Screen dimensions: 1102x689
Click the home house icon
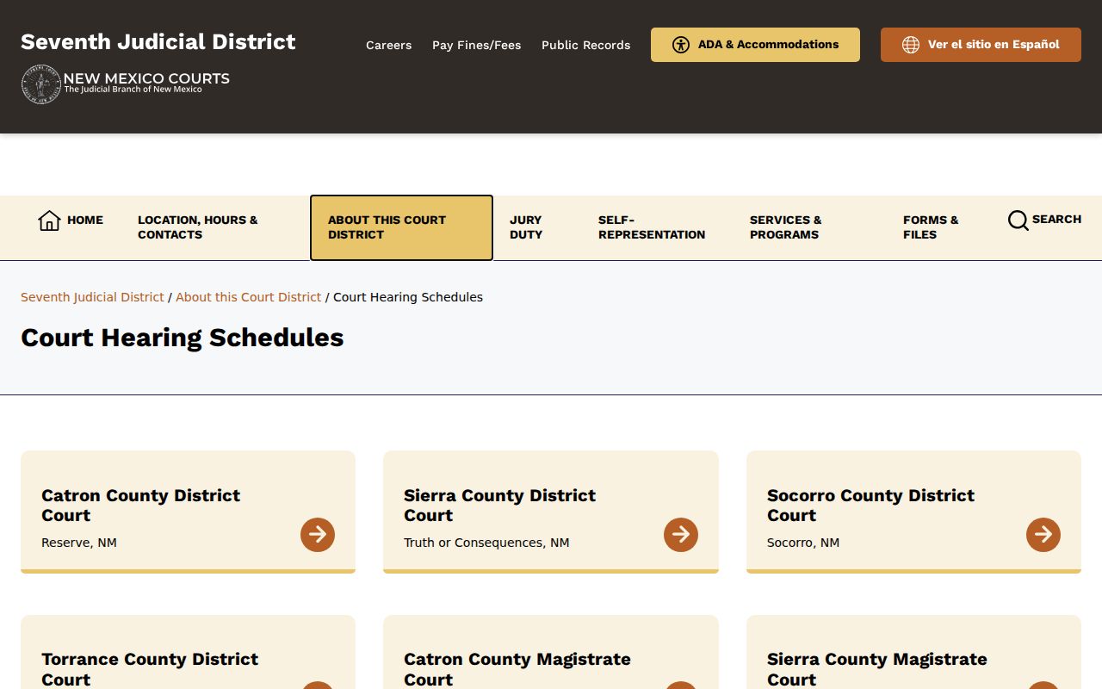(x=49, y=220)
